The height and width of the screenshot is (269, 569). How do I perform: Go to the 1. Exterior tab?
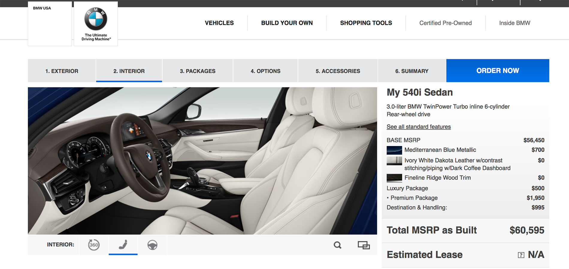point(62,71)
